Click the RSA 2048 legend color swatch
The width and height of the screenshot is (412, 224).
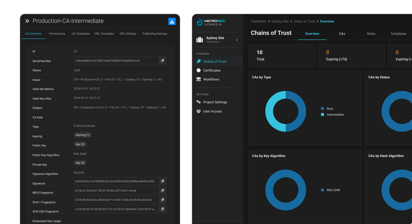tap(322, 190)
